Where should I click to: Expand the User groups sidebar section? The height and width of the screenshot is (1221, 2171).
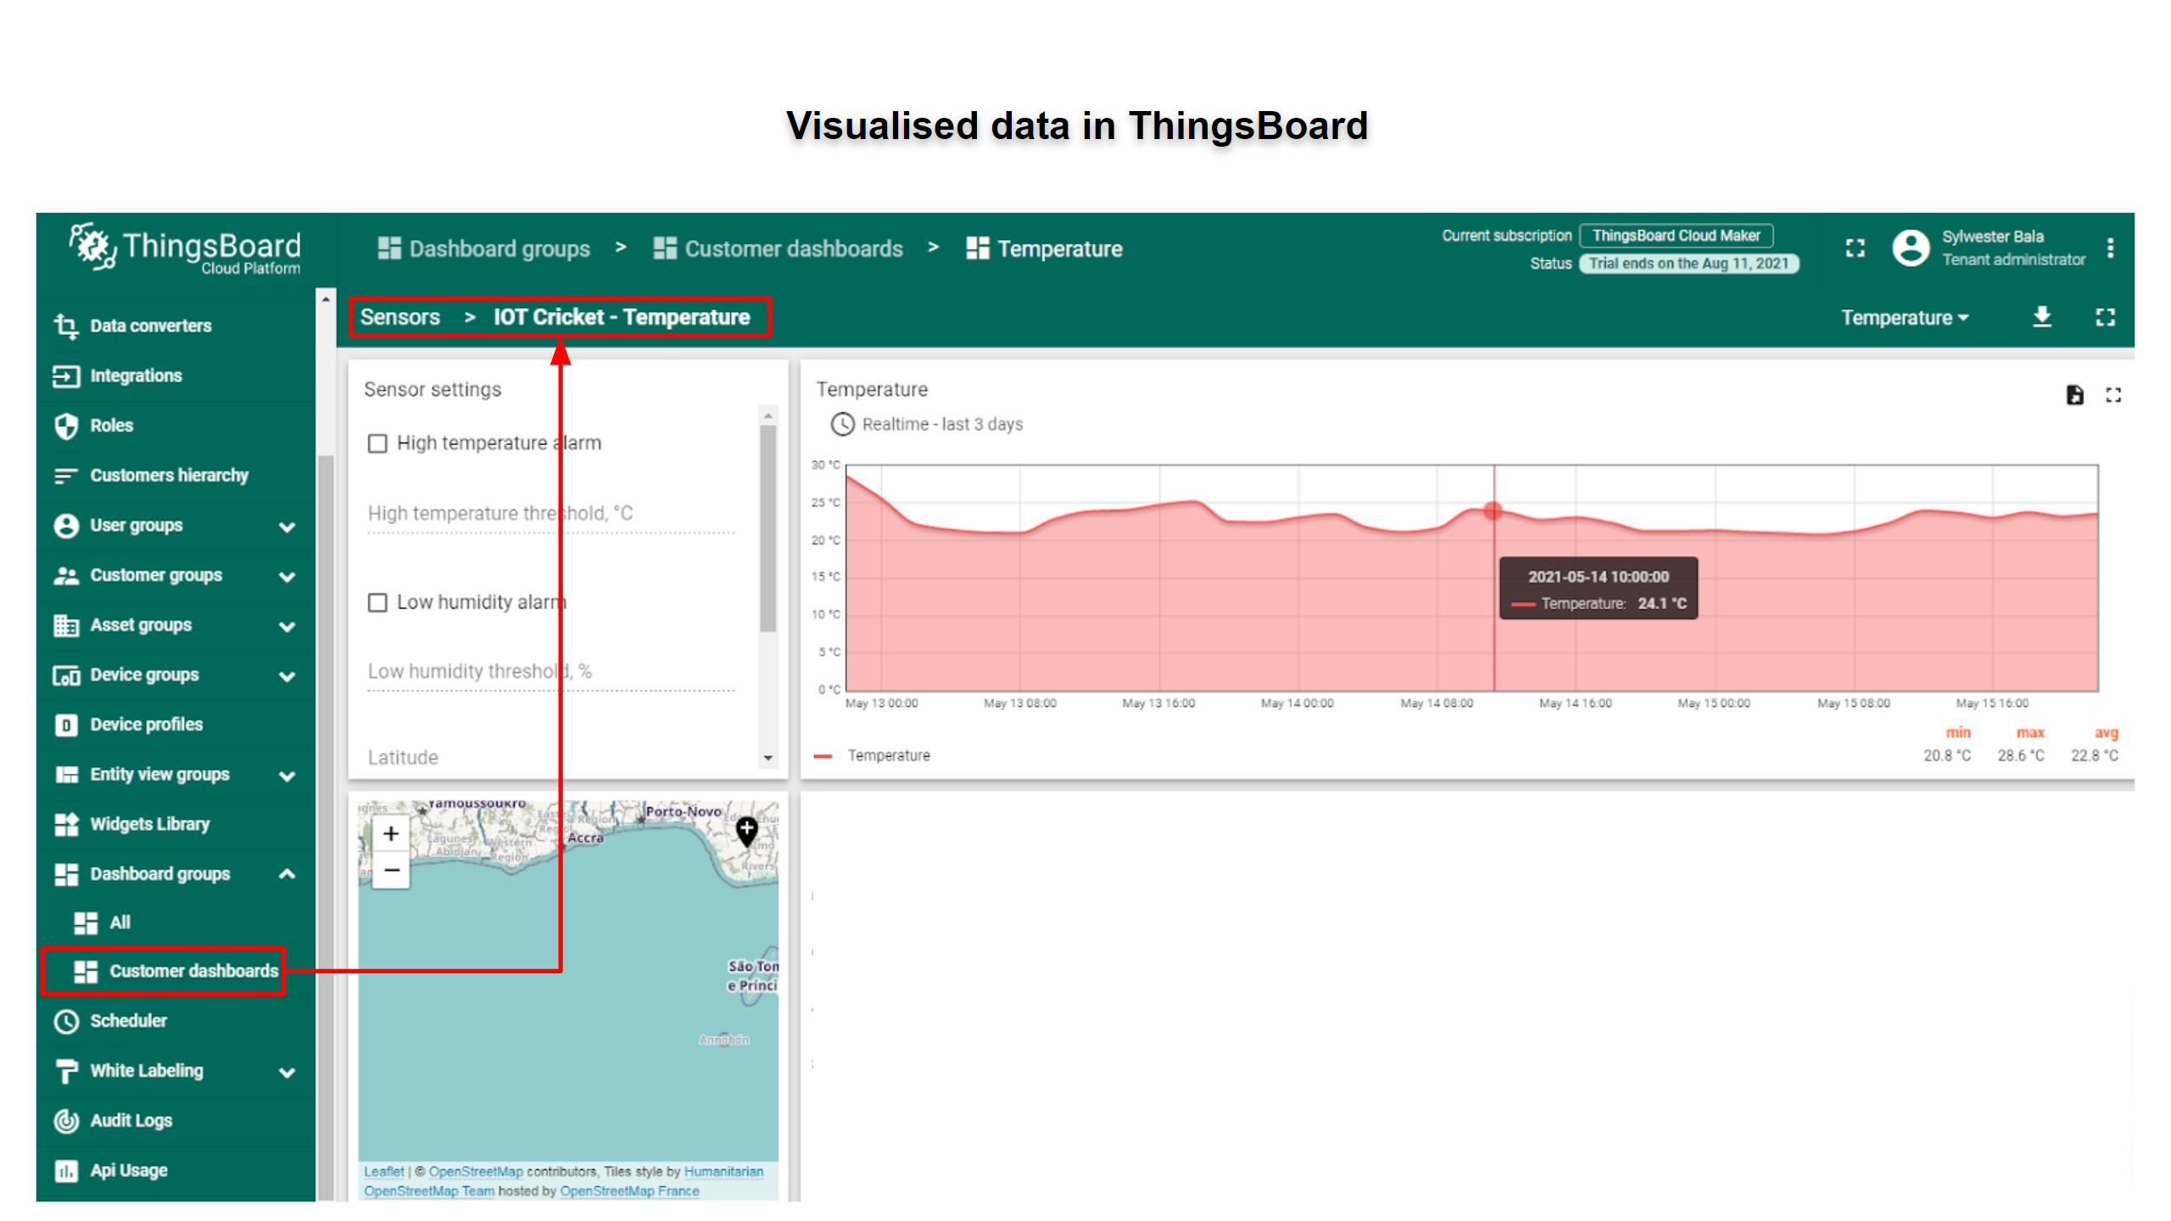(x=287, y=527)
